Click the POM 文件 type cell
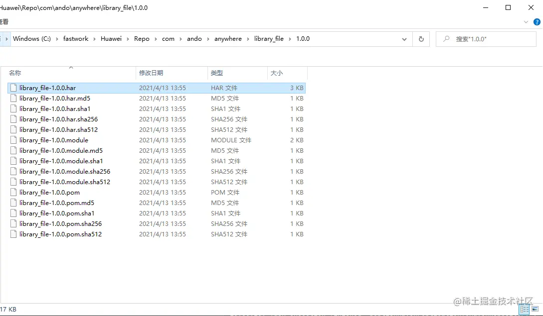Image resolution: width=543 pixels, height=316 pixels. tap(225, 192)
